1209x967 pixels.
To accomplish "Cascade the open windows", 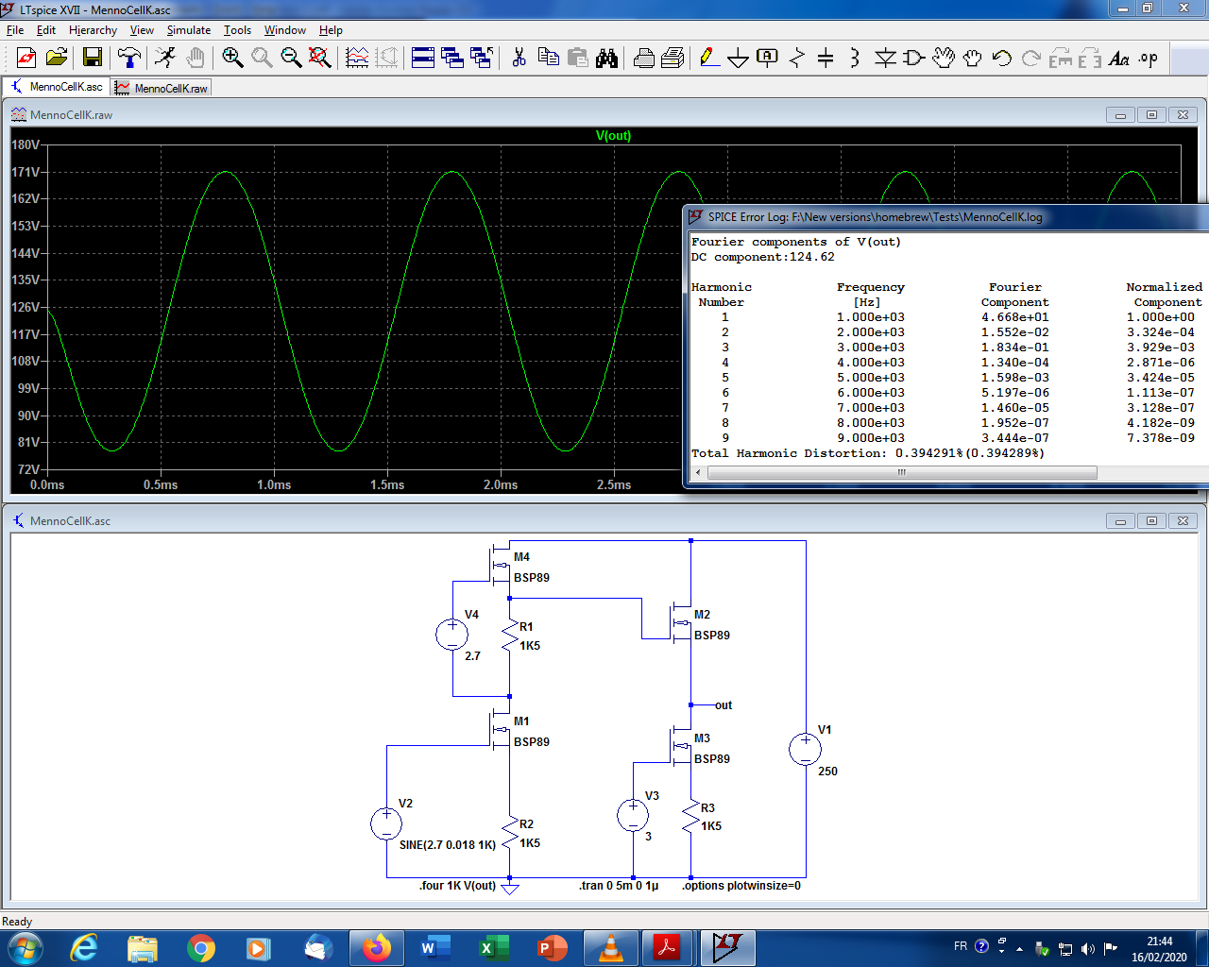I will 452,58.
